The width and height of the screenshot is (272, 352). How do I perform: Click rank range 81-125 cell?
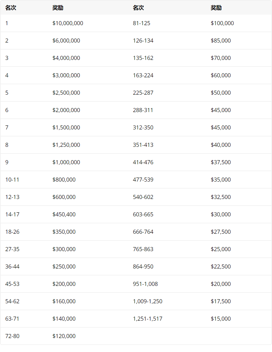point(141,23)
